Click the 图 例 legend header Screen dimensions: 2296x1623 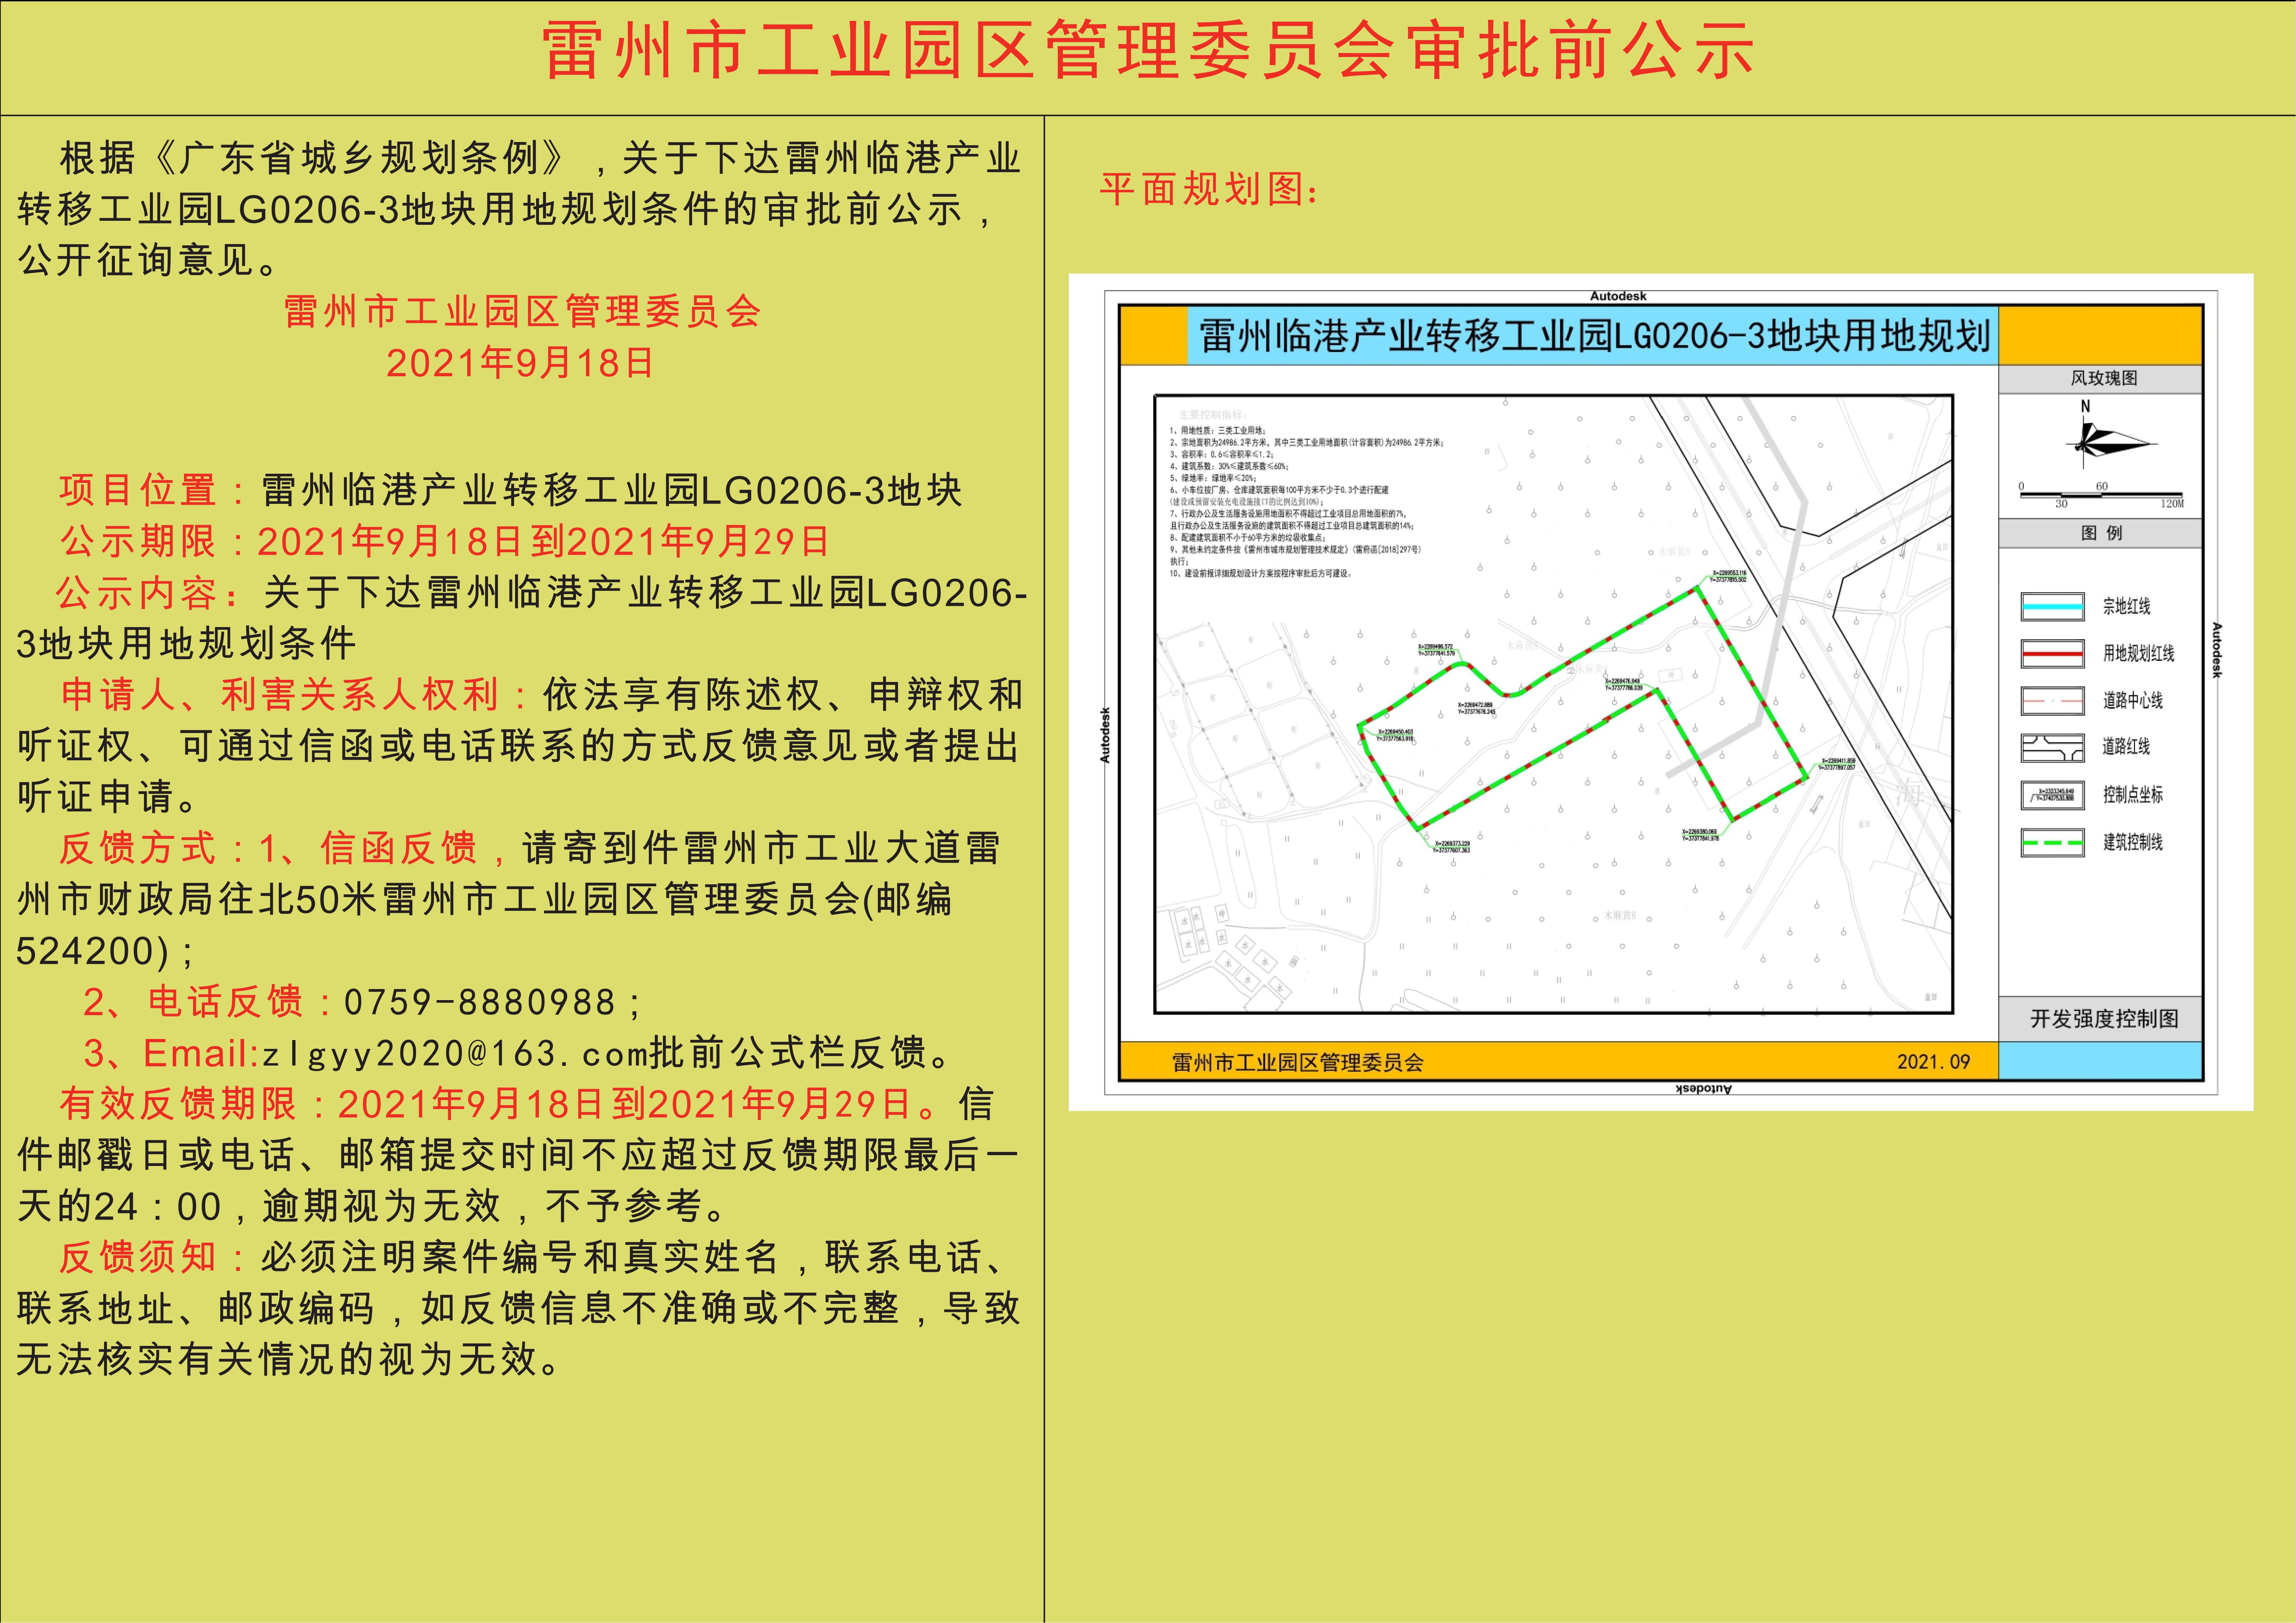coord(2101,533)
